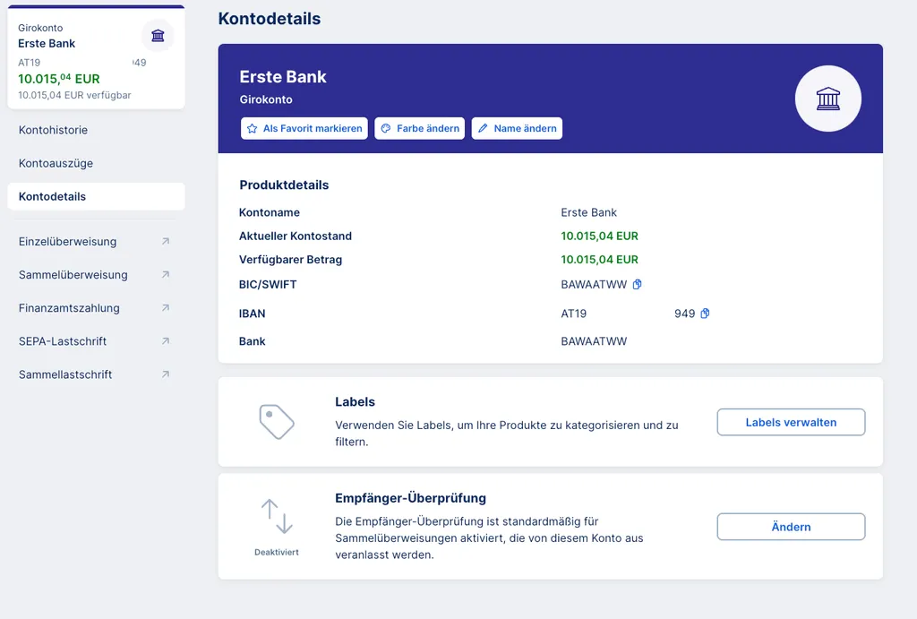
Task: Click bank icon in Girokonto sidebar card
Action: pyautogui.click(x=158, y=36)
